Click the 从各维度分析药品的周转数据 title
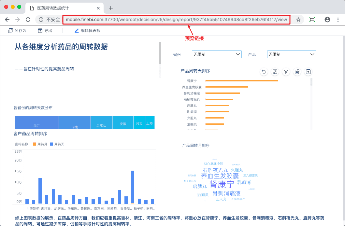This screenshot has width=345, height=226. pos(61,47)
